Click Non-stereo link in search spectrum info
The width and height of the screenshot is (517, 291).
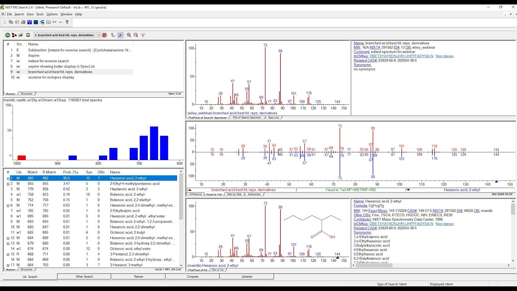click(444, 56)
